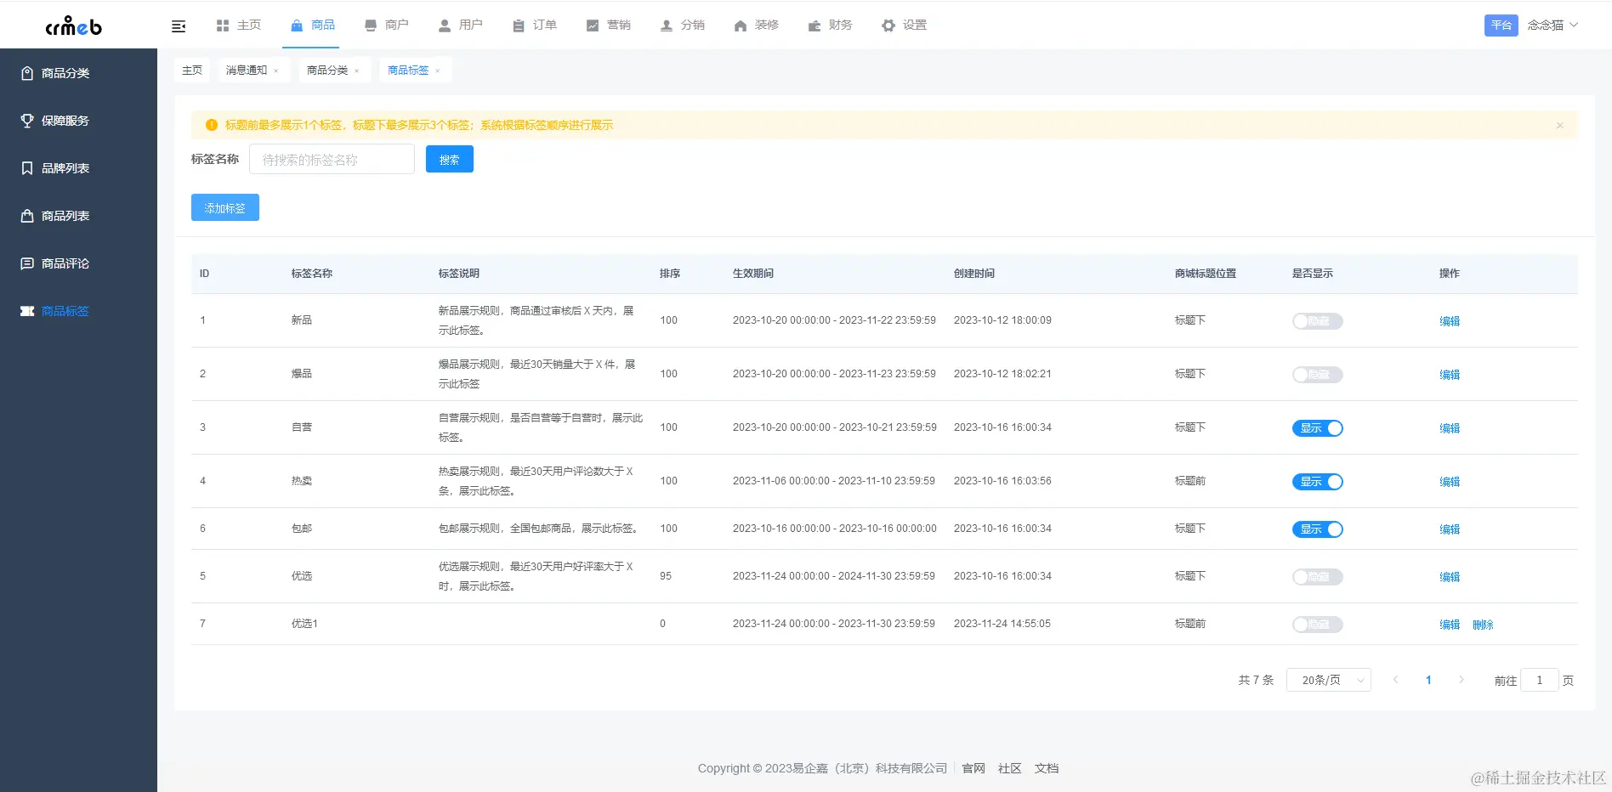Collapse the sidebar with the menu fold icon
The width and height of the screenshot is (1612, 792).
(179, 26)
